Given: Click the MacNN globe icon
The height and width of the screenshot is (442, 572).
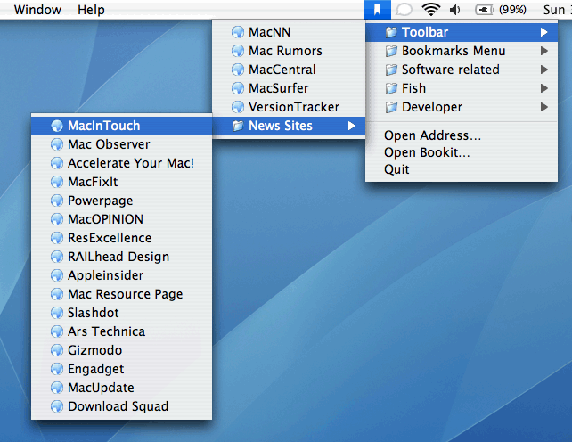Looking at the screenshot, I should 238,32.
